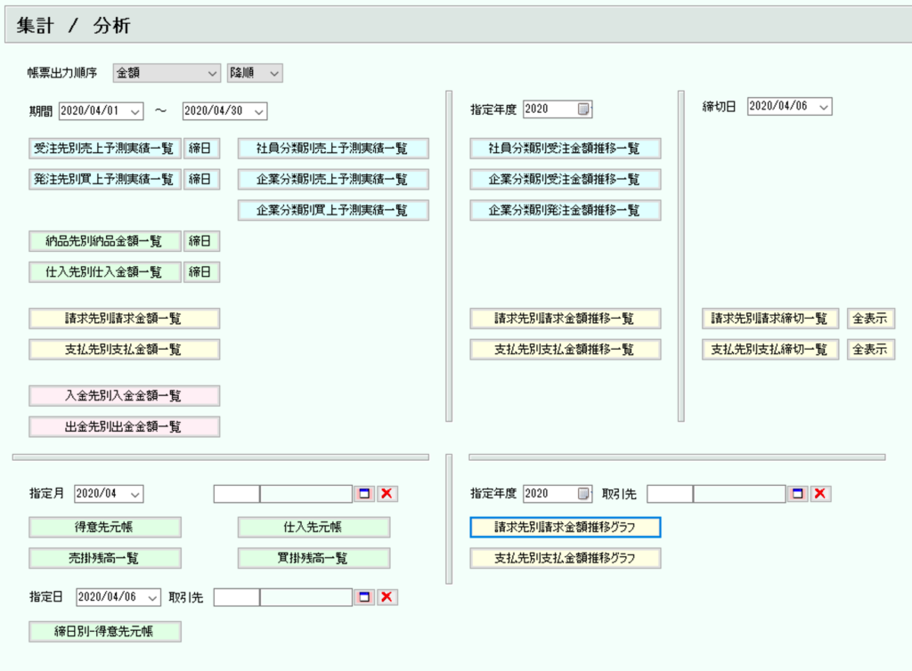Viewport: 912px width, 671px height.
Task: Click 買掛残高一覧 button
Action: pos(313,558)
